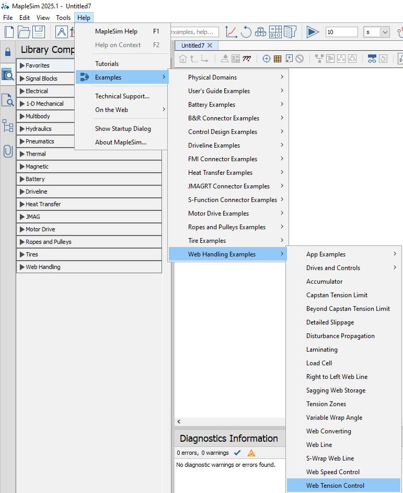Click the Save diskette icon
The height and width of the screenshot is (493, 403).
(x=40, y=32)
